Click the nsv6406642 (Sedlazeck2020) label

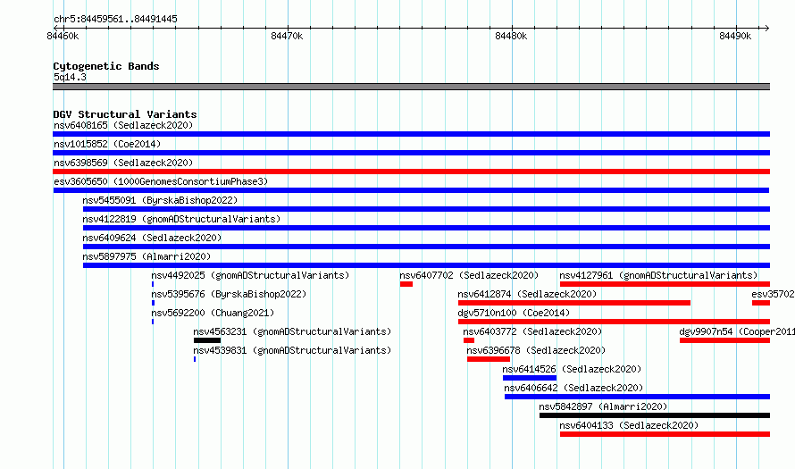click(573, 388)
